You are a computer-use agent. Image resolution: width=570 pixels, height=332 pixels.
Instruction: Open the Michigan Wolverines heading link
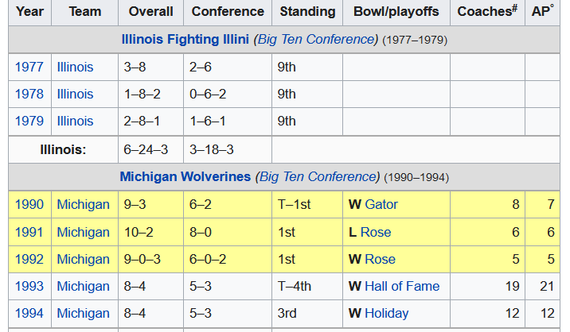(x=185, y=176)
